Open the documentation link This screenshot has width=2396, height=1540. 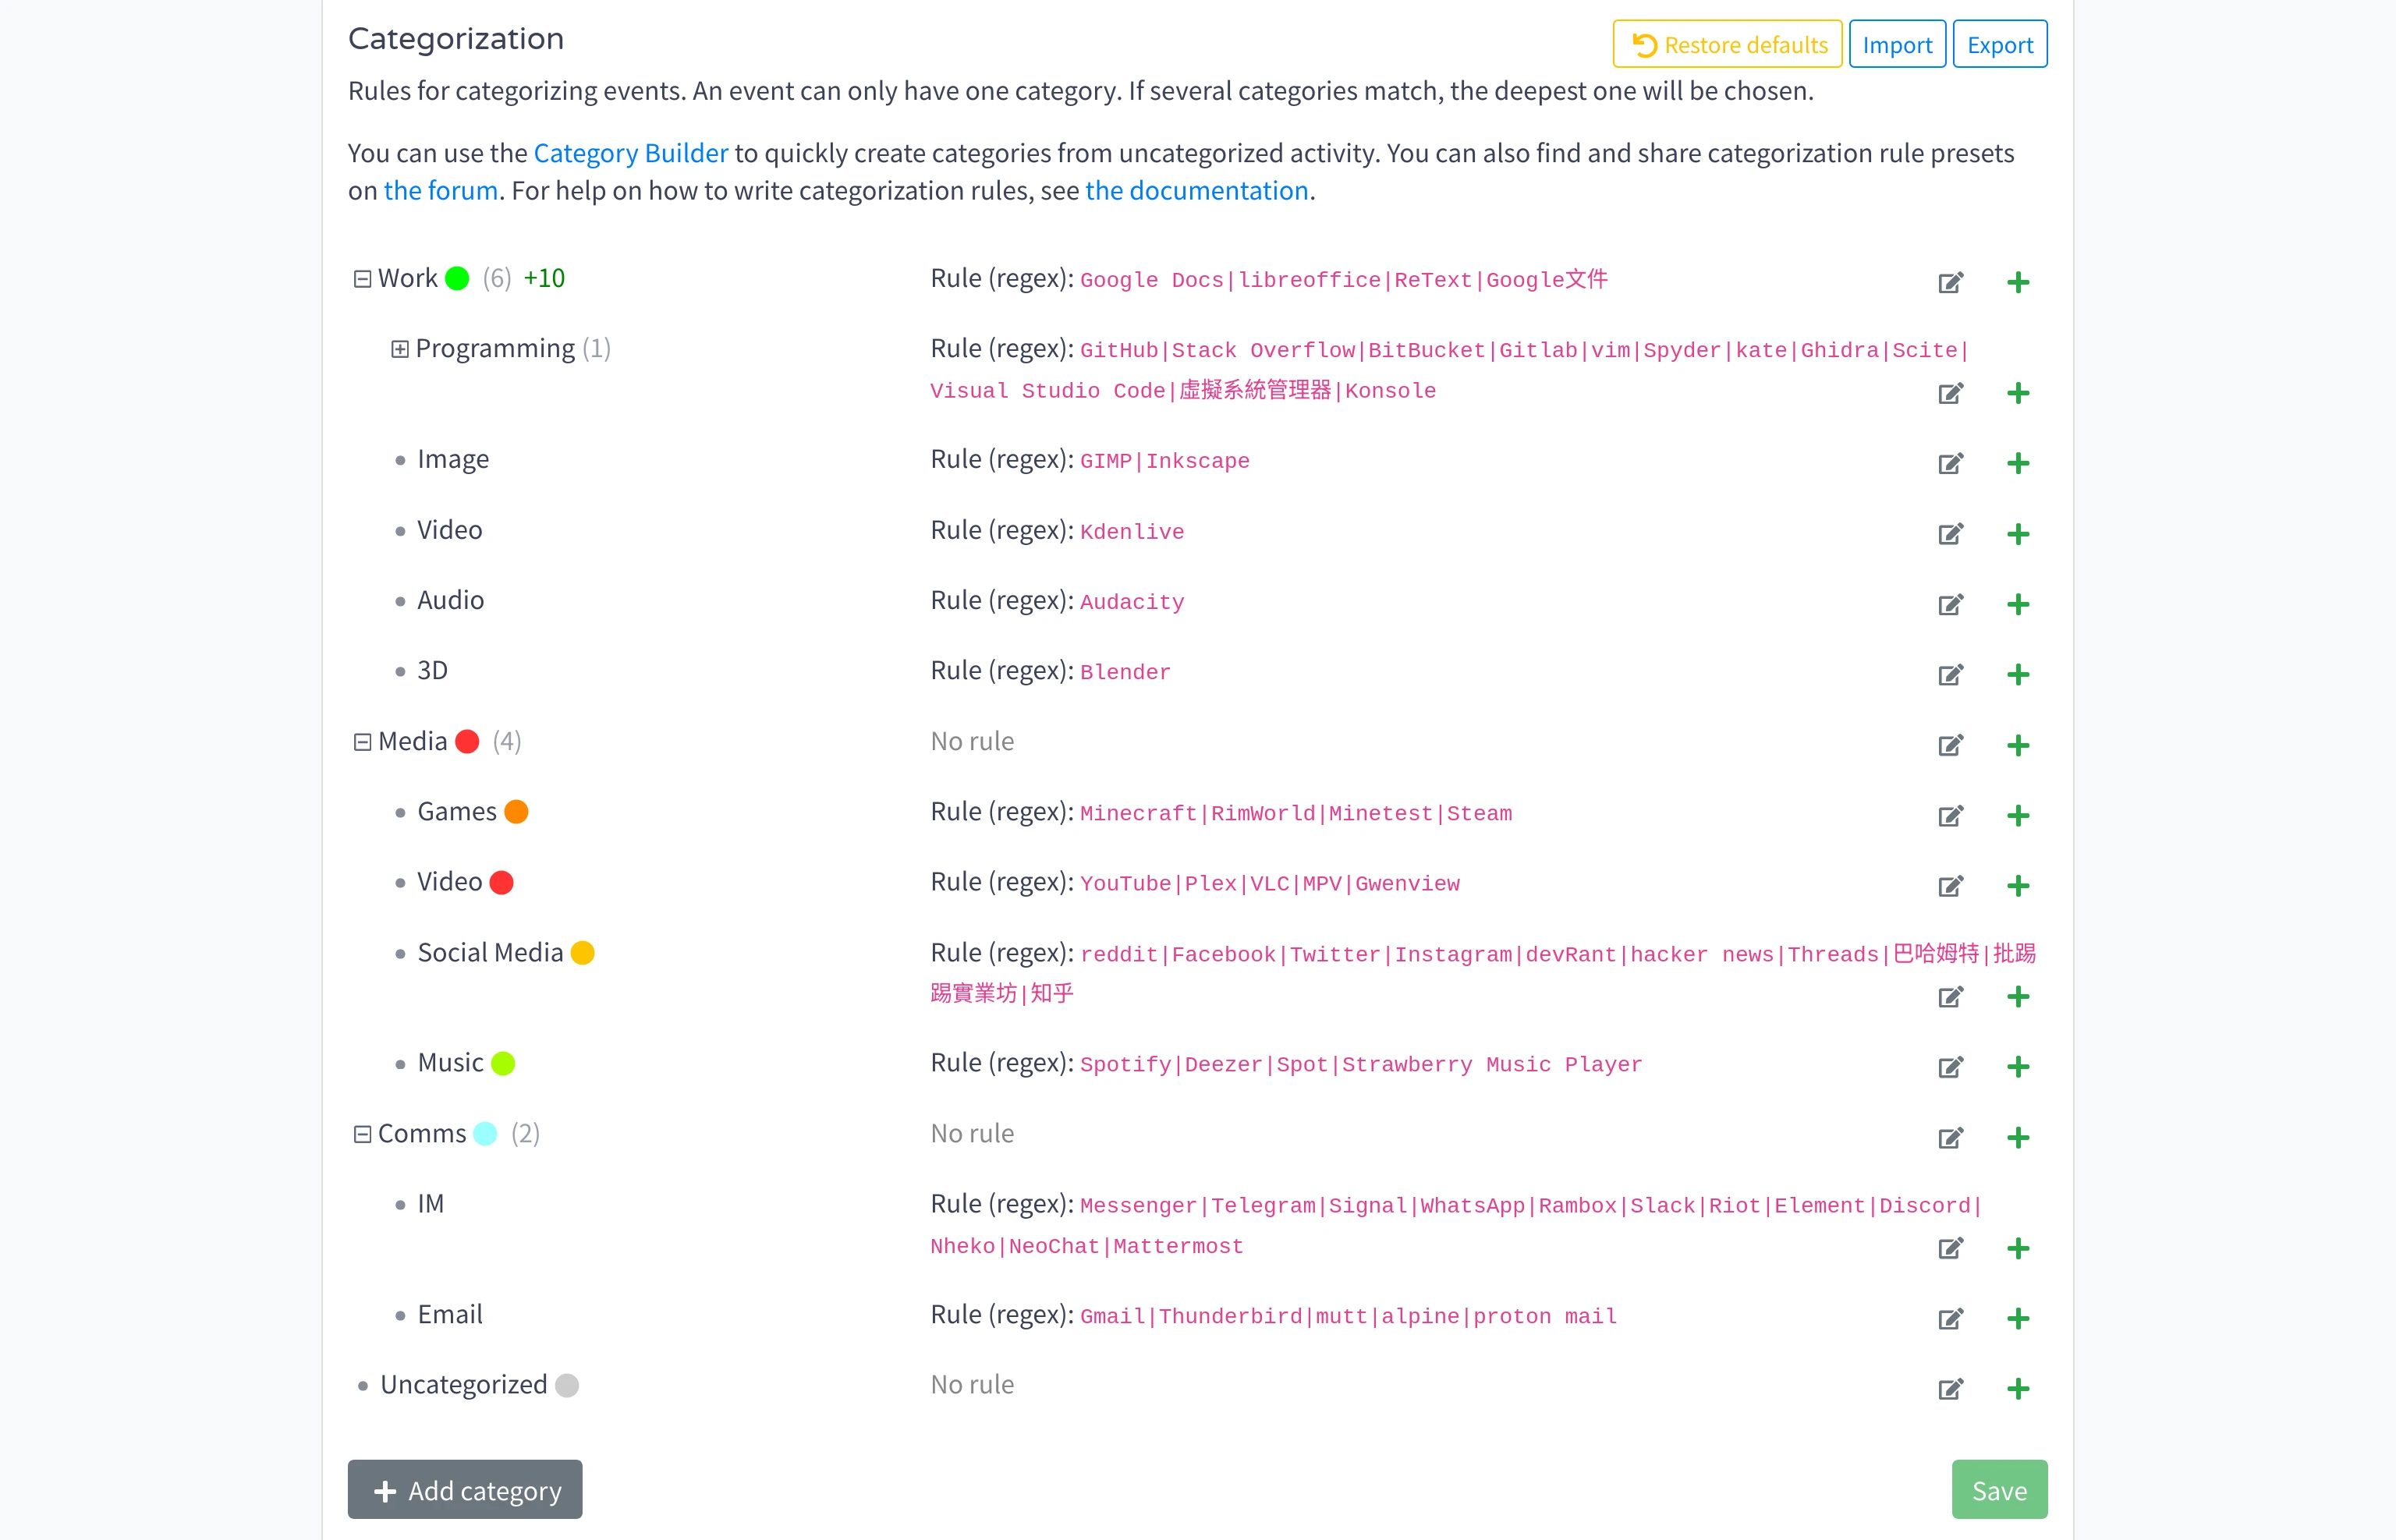pos(1196,190)
